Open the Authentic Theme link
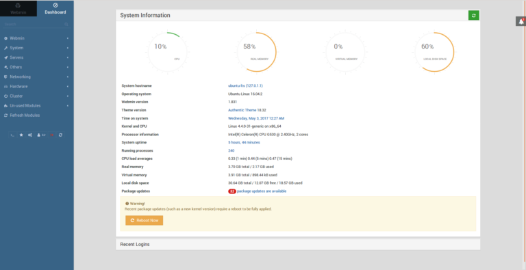Image resolution: width=526 pixels, height=270 pixels. pyautogui.click(x=242, y=110)
